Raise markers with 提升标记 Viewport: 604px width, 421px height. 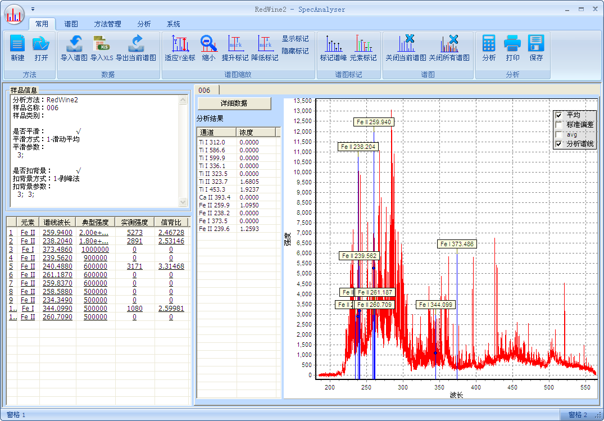[235, 48]
